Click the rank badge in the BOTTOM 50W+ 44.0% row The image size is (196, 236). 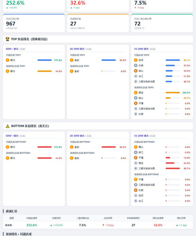8,158
